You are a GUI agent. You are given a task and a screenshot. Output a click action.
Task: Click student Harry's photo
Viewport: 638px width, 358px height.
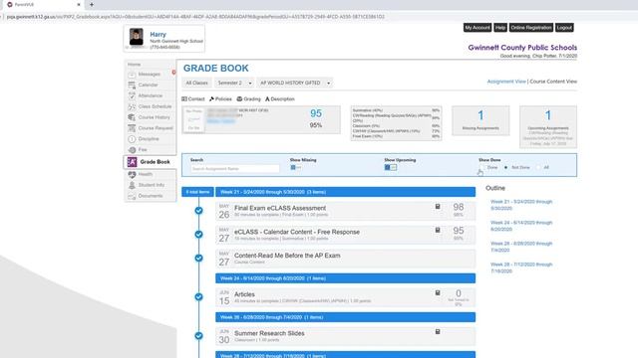click(x=136, y=38)
